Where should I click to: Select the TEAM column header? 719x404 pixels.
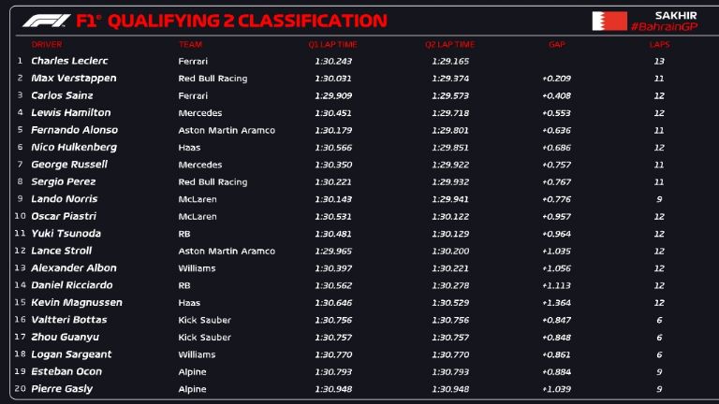[190, 44]
